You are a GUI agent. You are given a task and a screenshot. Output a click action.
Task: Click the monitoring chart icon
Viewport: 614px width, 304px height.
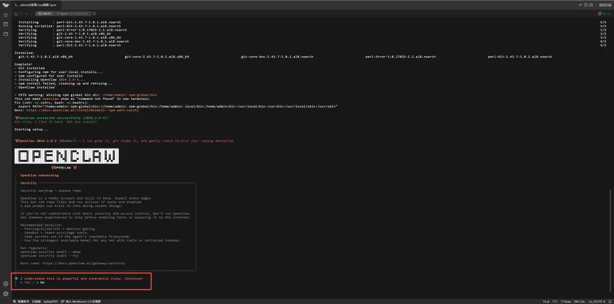[16, 13]
